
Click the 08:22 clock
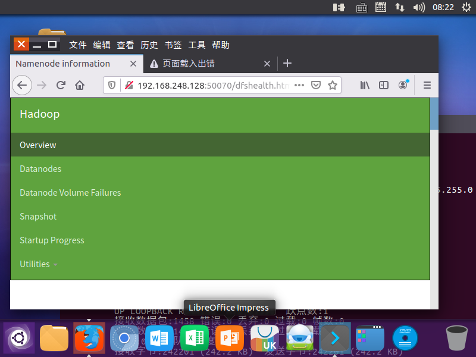[443, 7]
